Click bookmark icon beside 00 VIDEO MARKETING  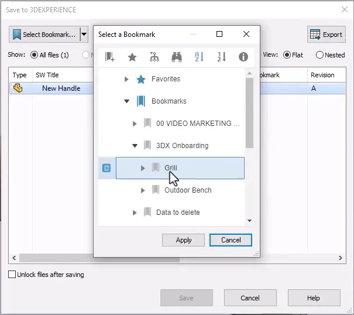click(147, 123)
